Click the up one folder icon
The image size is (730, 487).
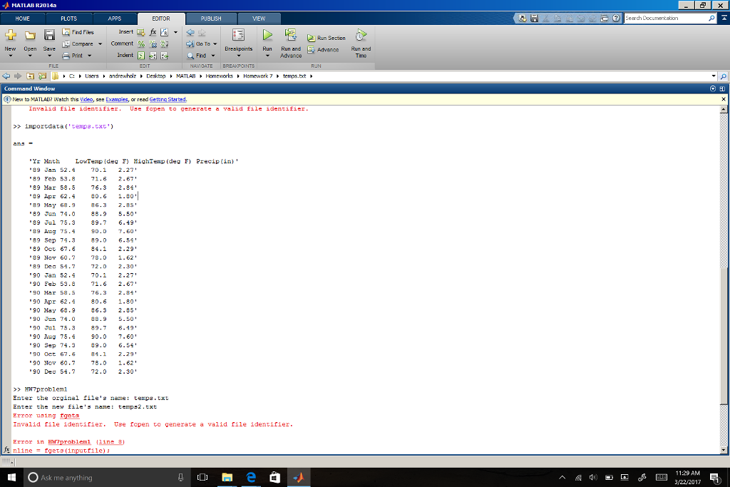click(30, 76)
